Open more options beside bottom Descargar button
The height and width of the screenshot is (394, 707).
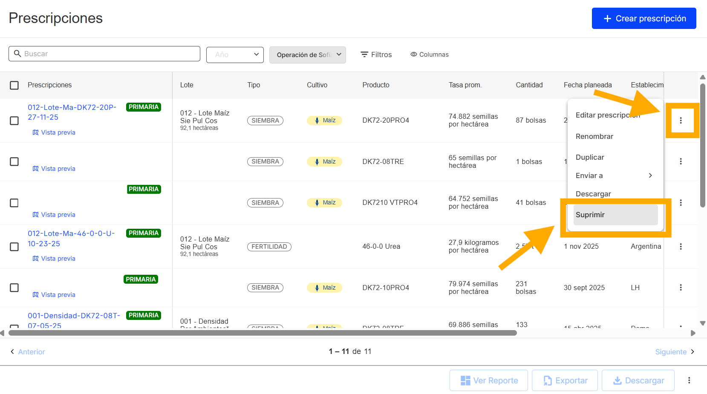(x=689, y=380)
